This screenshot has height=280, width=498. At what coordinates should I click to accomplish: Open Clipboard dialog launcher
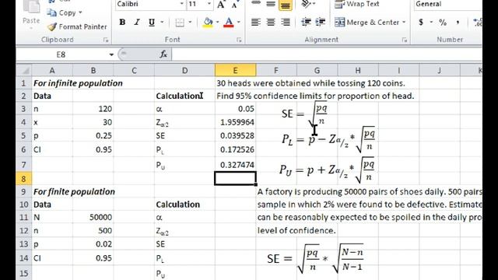click(x=106, y=40)
